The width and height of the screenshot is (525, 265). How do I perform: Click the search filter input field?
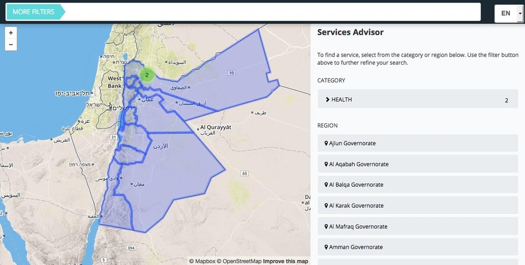[272, 12]
